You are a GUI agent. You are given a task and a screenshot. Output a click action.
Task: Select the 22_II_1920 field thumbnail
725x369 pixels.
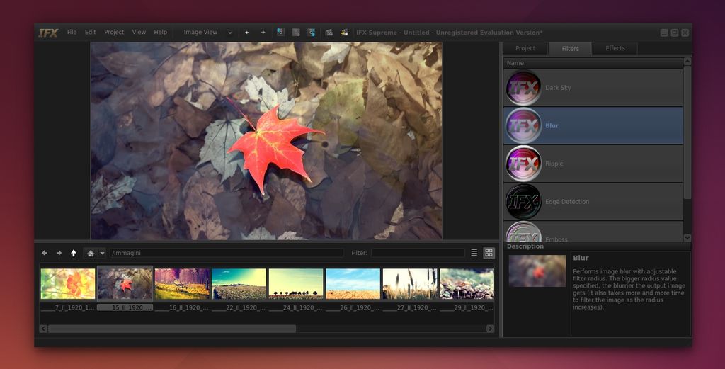pyautogui.click(x=239, y=283)
